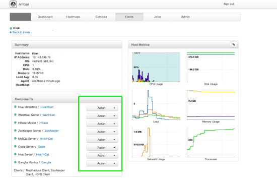
Task: Switch to the Dashboard tab
Action: coord(45,17)
